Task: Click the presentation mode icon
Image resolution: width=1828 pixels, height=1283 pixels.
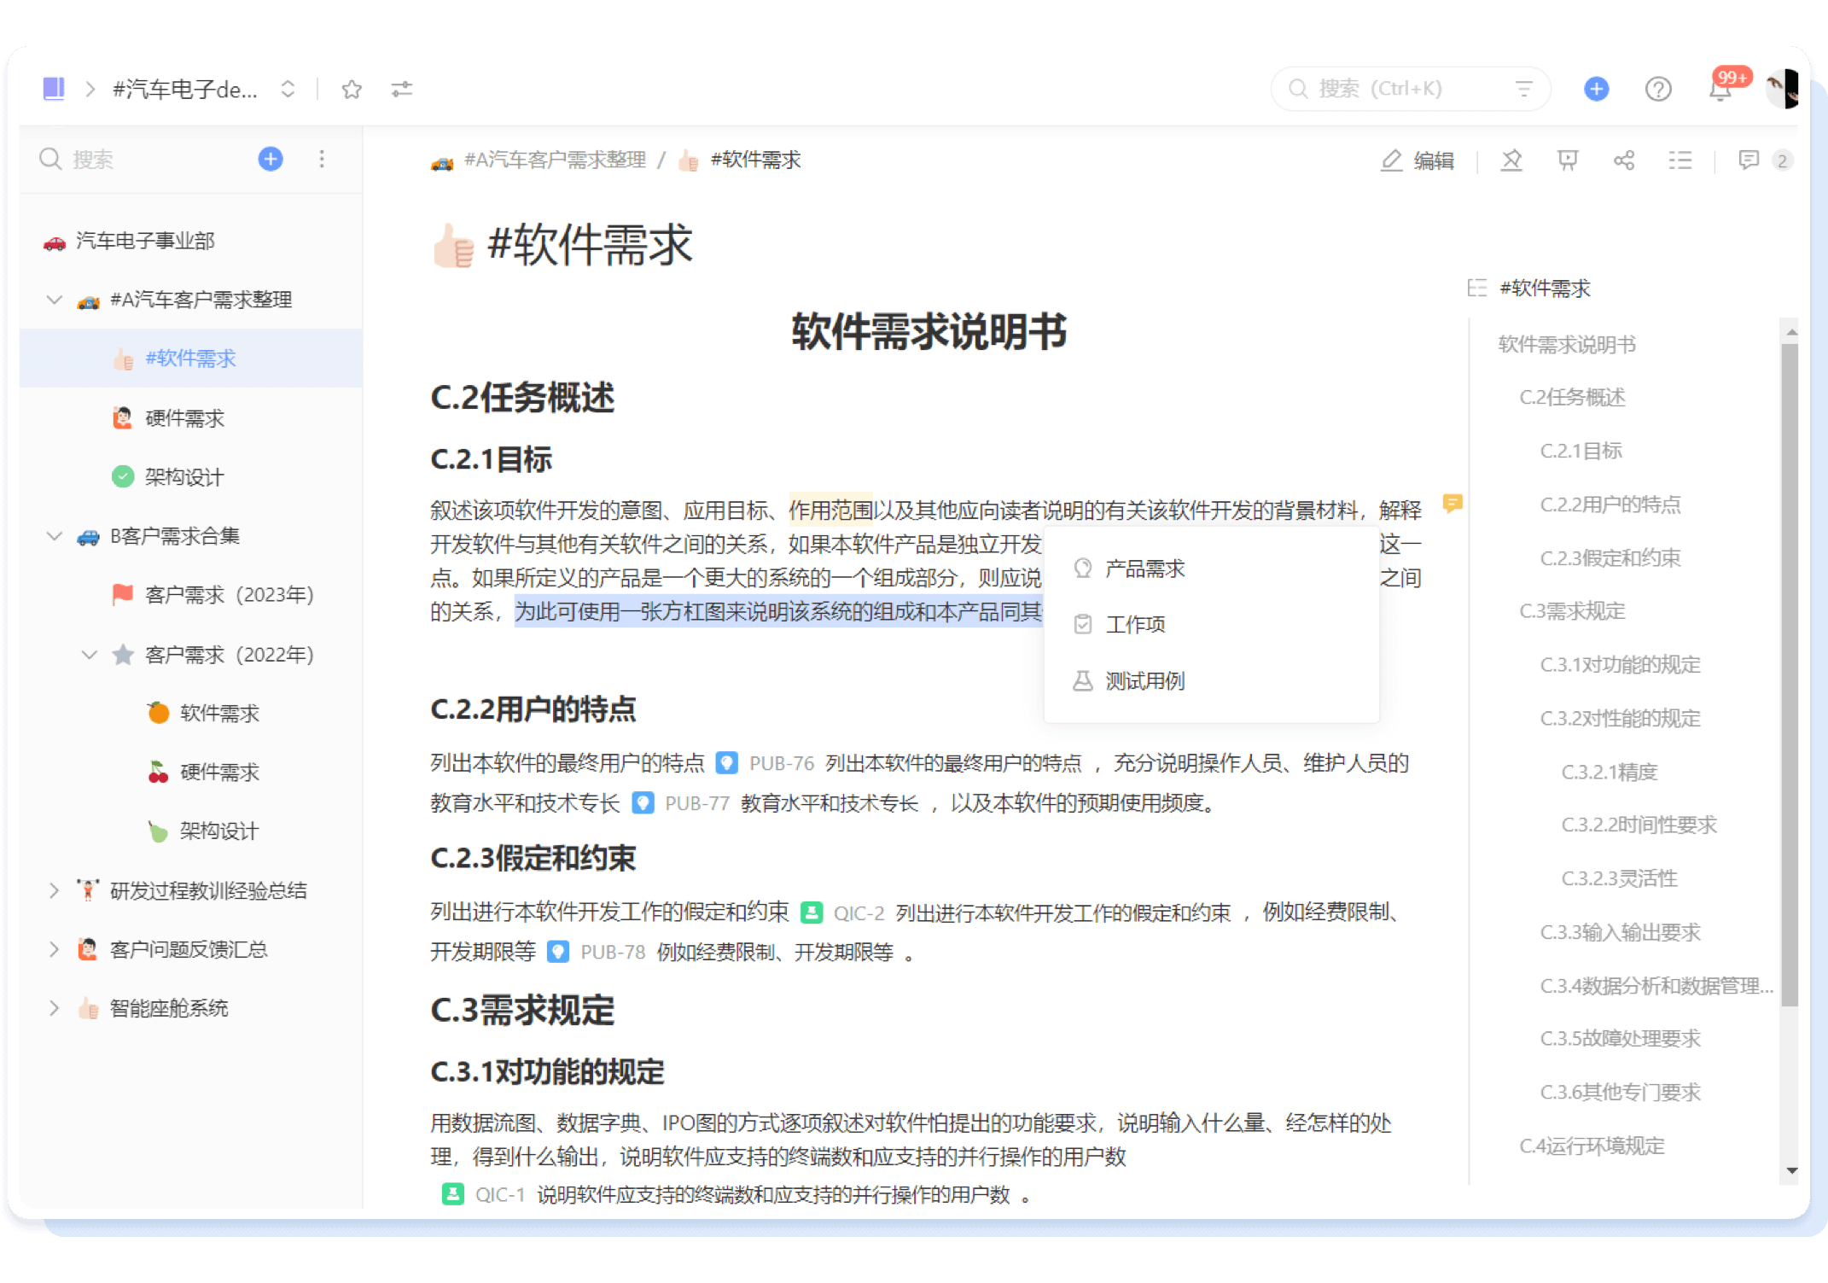Action: [x=1568, y=160]
